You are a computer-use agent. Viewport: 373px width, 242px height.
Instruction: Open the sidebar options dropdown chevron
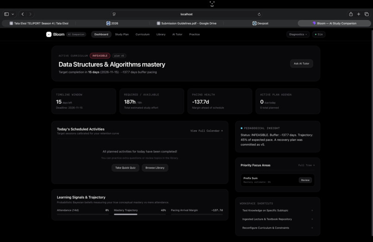(x=13, y=14)
